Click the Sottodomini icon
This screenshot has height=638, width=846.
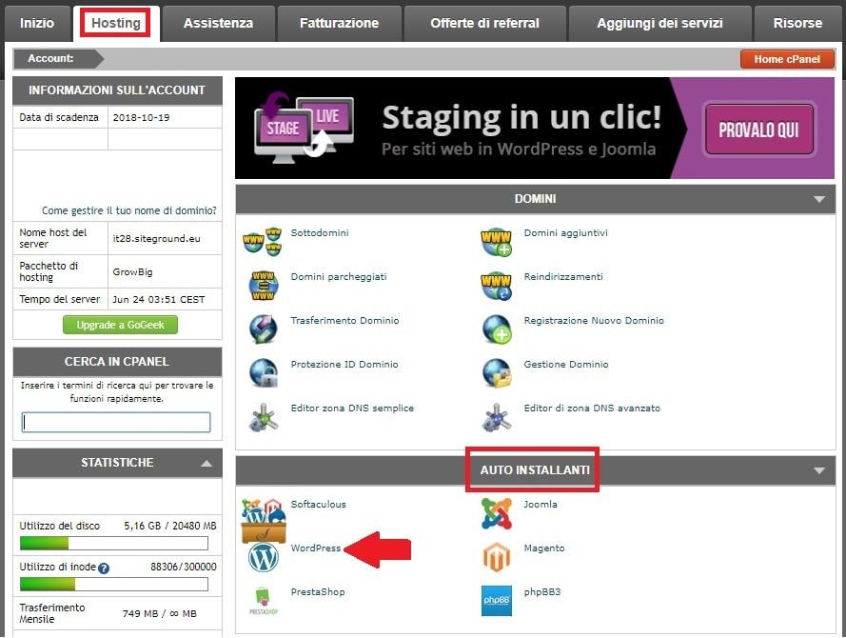pyautogui.click(x=263, y=242)
